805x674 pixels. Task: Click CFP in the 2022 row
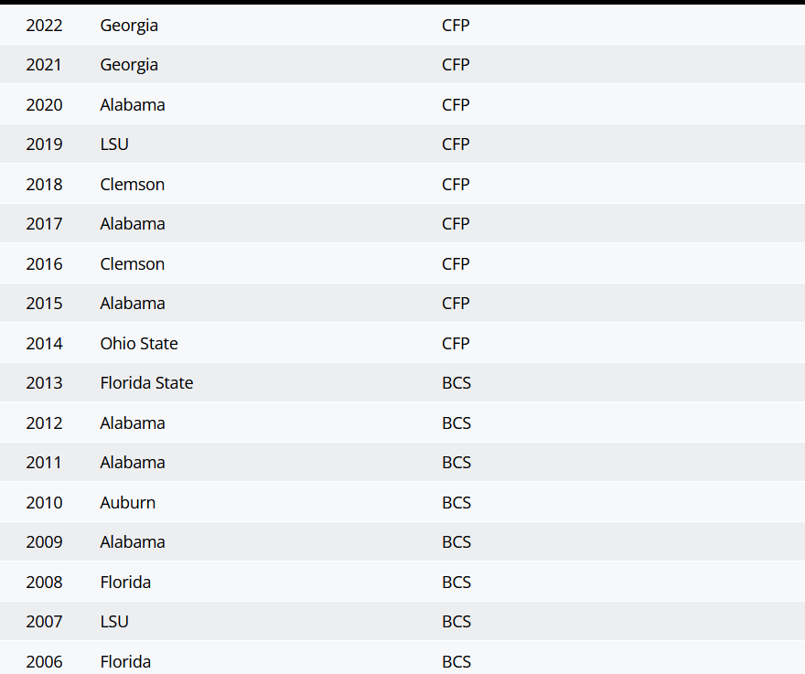pos(456,26)
